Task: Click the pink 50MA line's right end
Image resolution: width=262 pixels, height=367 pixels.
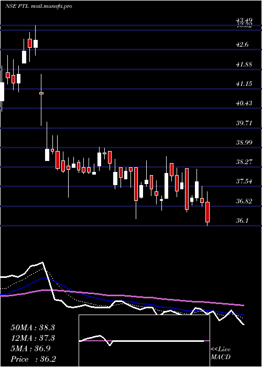Action: click(x=243, y=306)
